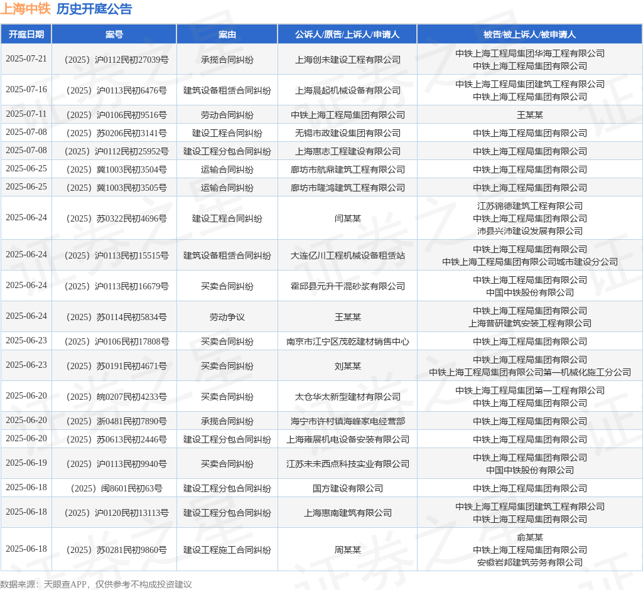Screen dimensions: 643x590
Task: Click the 历史开庭公告 heading
Action: click(94, 9)
